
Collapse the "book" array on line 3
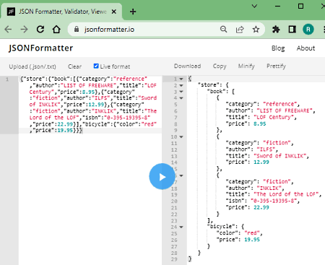tap(181, 92)
